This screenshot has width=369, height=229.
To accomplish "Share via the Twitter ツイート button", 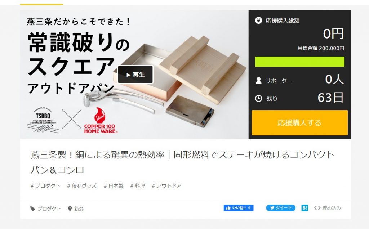I will pos(280,208).
